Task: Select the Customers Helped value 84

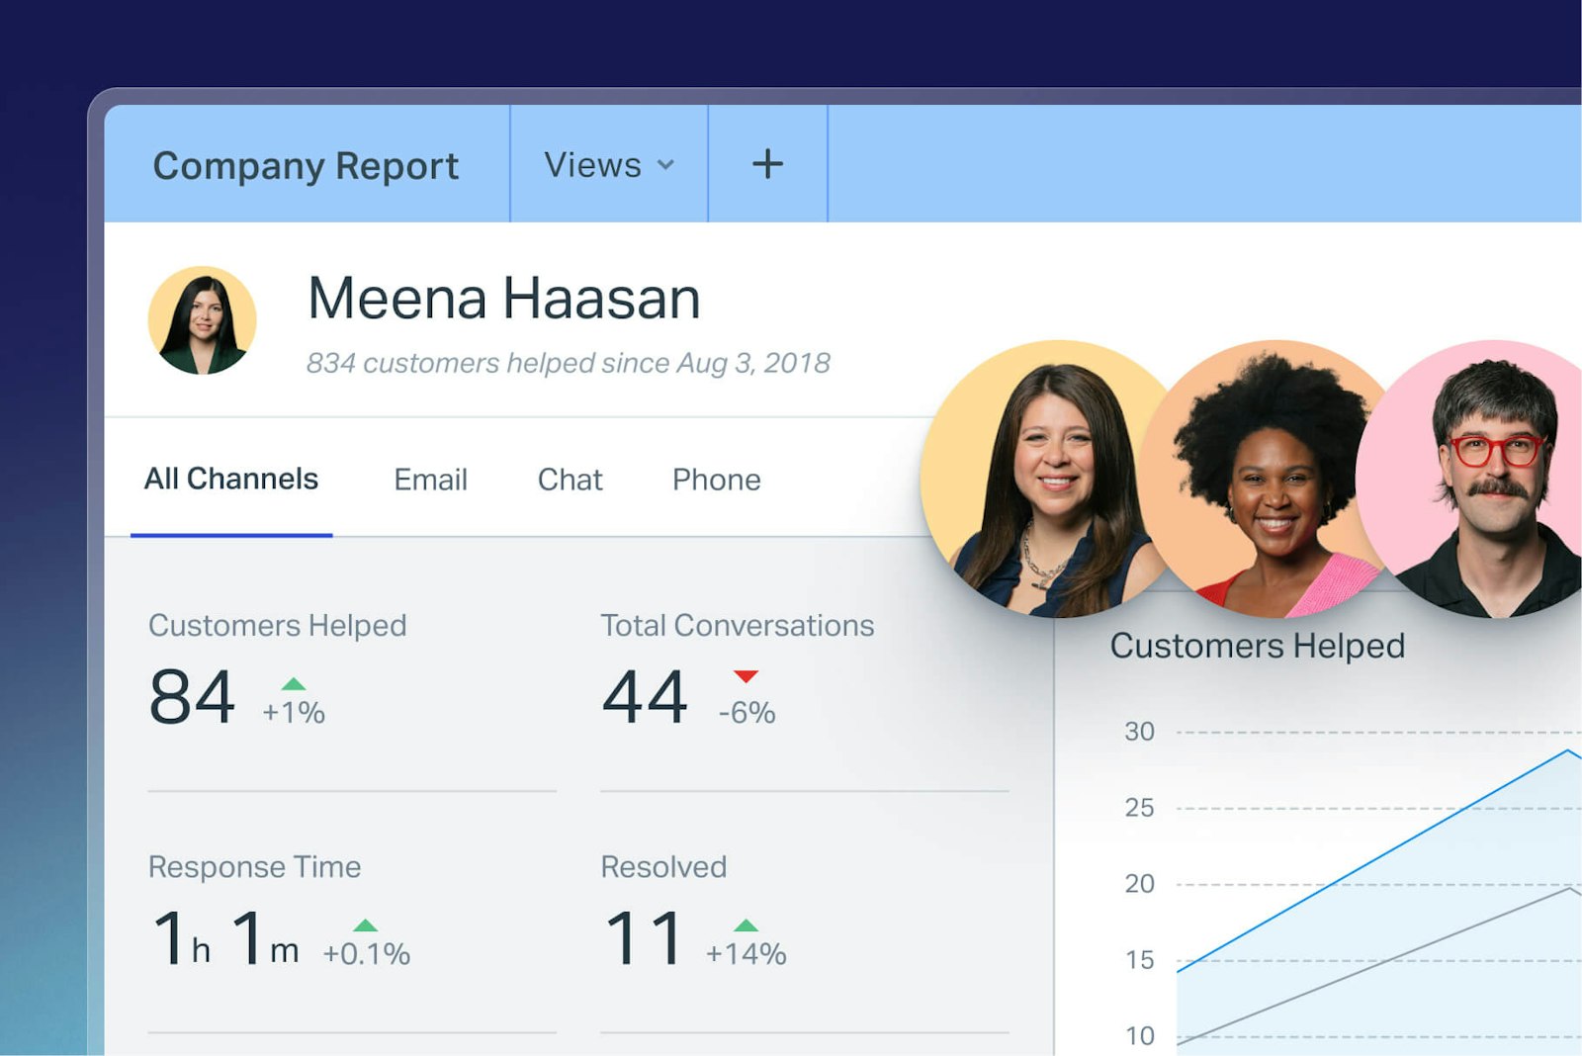Action: tap(192, 697)
